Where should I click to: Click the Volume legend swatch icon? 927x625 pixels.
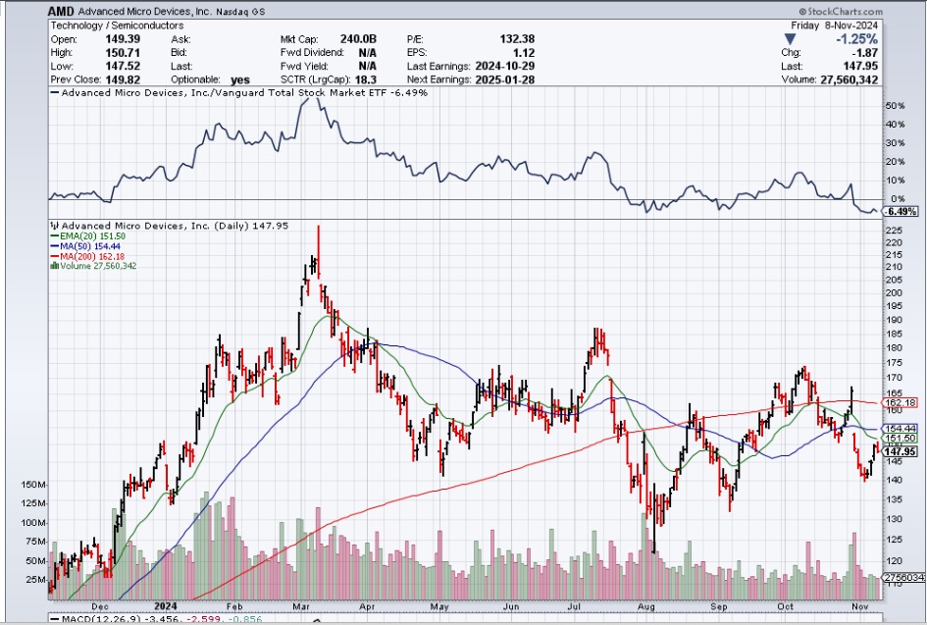(55, 266)
